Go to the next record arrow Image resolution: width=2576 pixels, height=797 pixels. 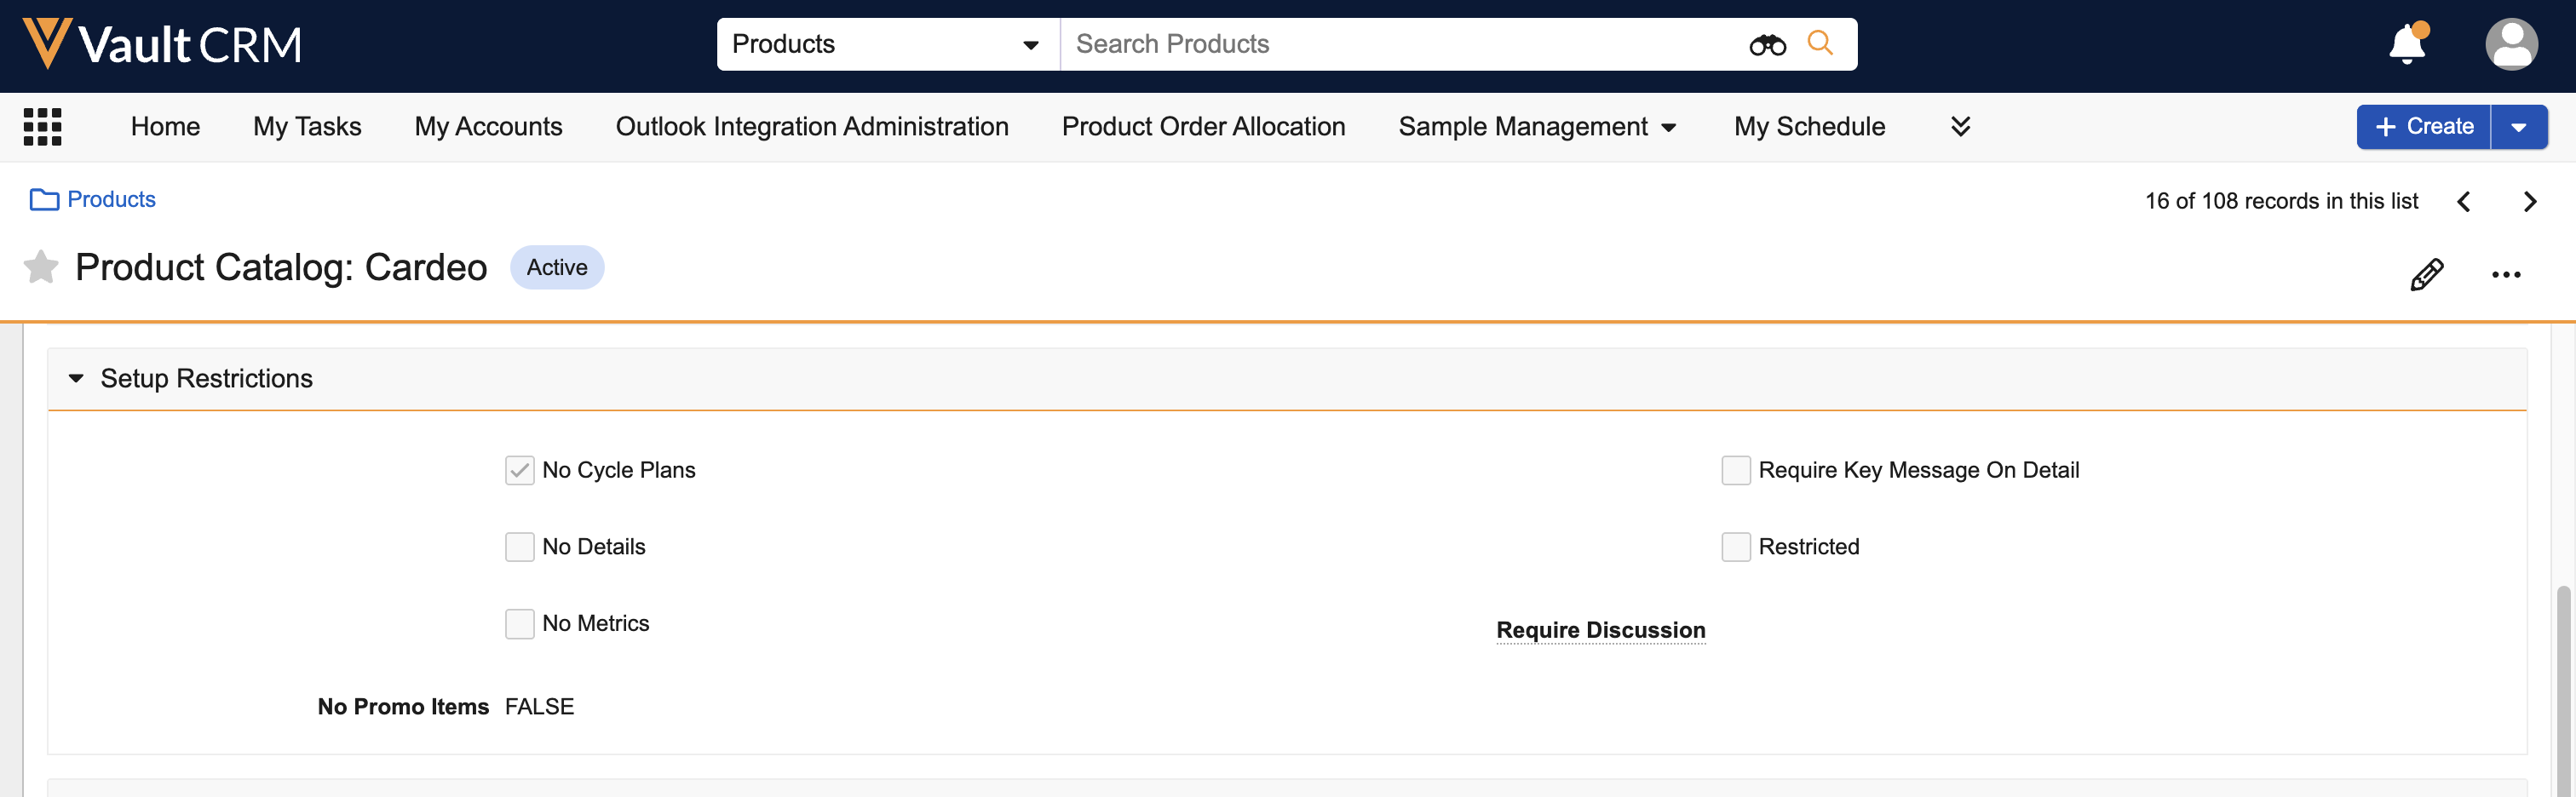(x=2529, y=202)
